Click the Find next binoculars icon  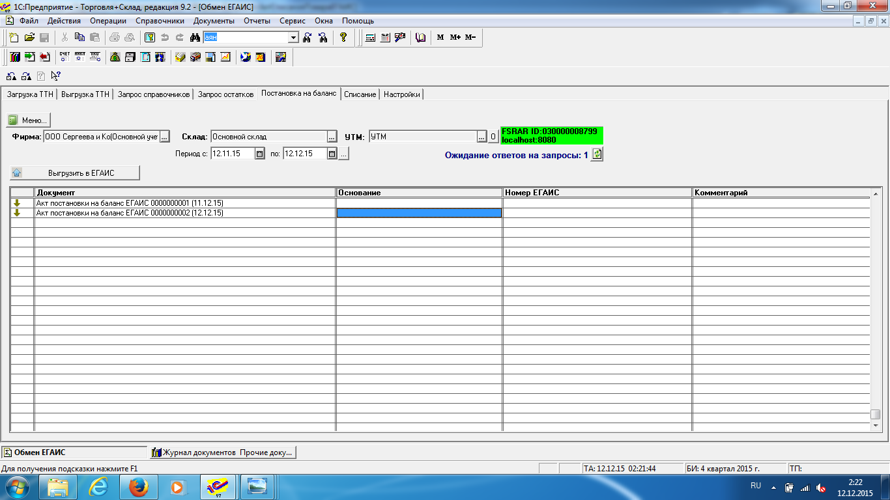[x=307, y=38]
